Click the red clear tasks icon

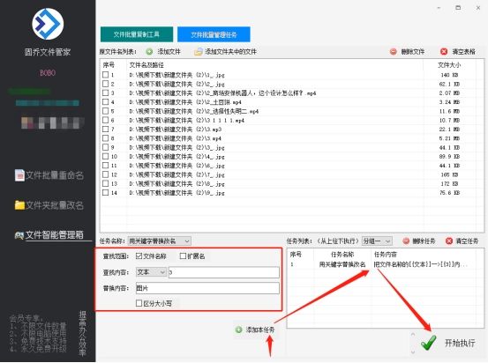(449, 241)
